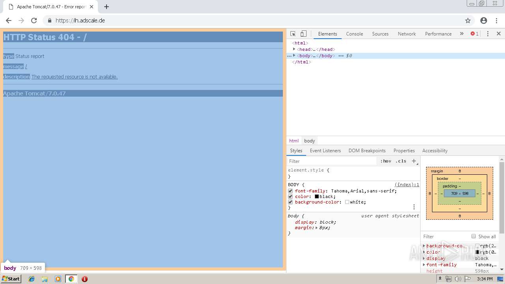Switch to the Performance tab
Viewport: 505px width, 284px height.
tap(438, 34)
